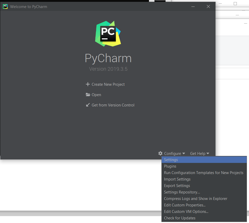Click the PyCharm title bar icon
The height and width of the screenshot is (223, 249).
coord(5,6)
